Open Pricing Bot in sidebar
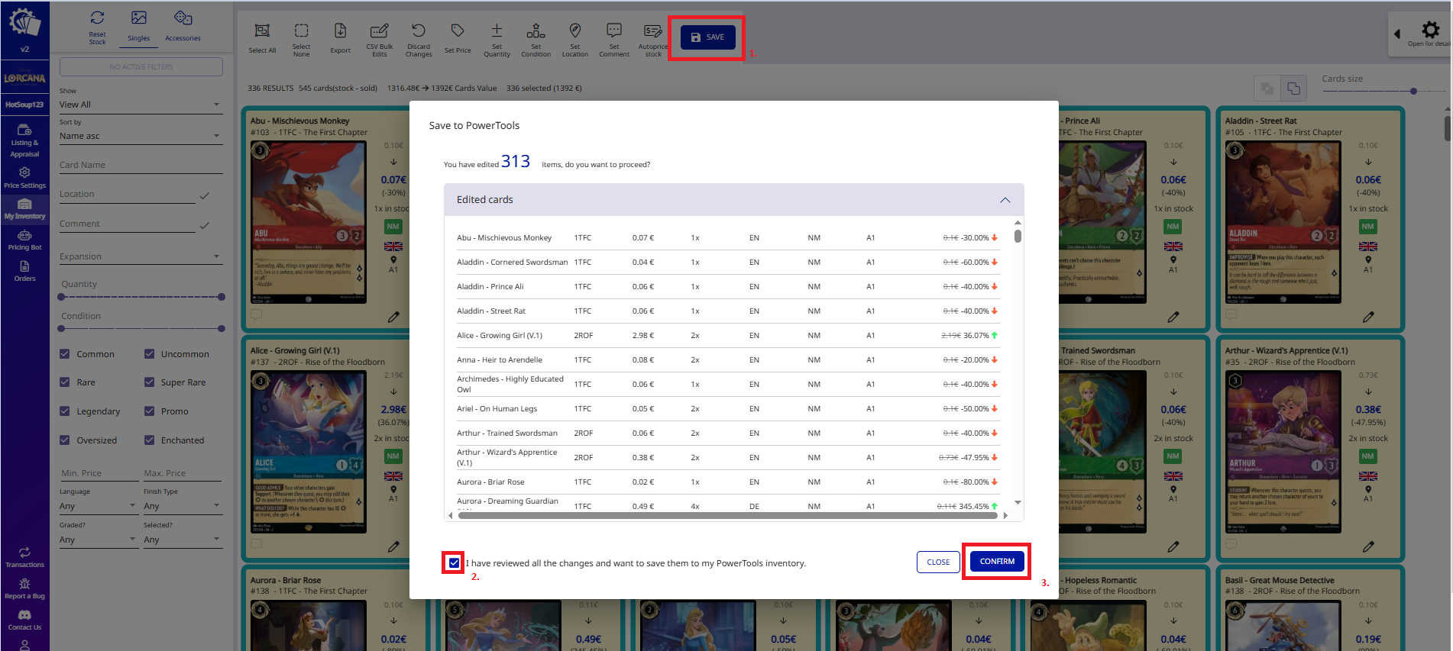The width and height of the screenshot is (1453, 651). point(24,240)
